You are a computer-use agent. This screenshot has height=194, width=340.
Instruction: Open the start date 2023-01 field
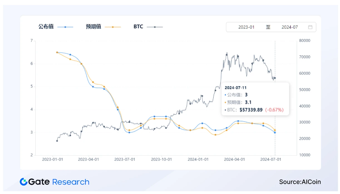click(x=246, y=27)
